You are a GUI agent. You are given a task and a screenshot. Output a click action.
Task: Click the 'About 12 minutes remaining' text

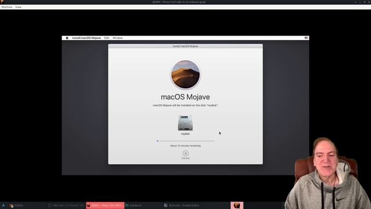coord(185,146)
